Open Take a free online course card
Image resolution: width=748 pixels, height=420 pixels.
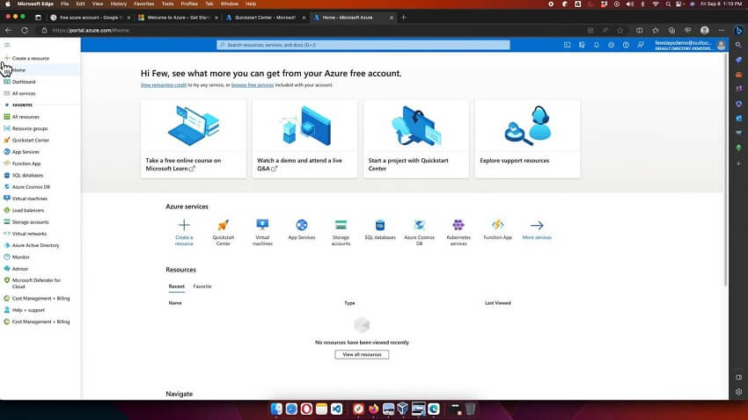(x=194, y=139)
